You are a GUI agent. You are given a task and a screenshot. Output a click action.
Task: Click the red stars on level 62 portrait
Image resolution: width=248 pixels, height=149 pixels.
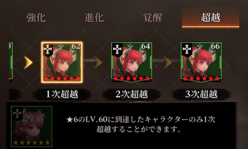pos(62,78)
